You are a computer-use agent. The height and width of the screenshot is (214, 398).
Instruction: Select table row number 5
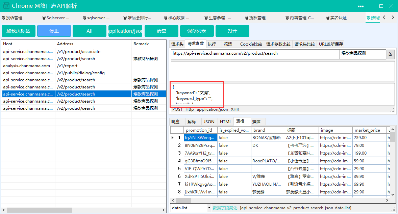177,169
